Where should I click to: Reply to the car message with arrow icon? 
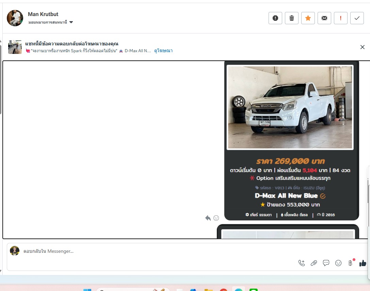pos(208,218)
